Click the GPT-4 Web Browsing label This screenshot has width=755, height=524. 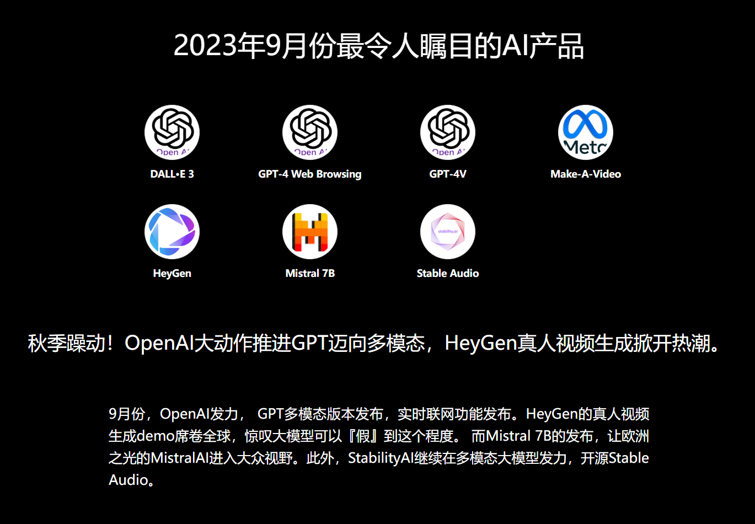(310, 174)
